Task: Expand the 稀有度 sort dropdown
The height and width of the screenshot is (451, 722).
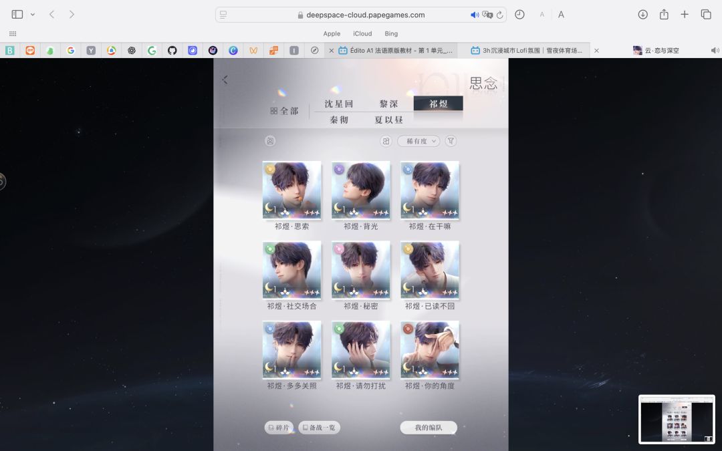Action: [418, 141]
